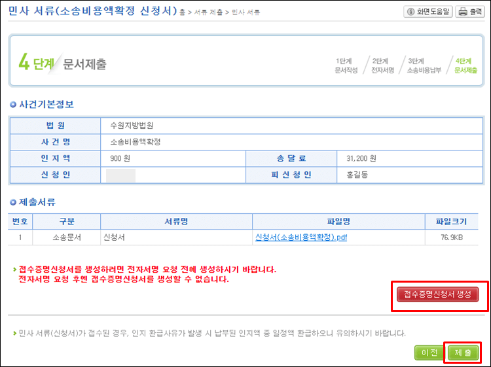Click the 송 달 료 label
Image resolution: width=491 pixels, height=367 pixels.
pyautogui.click(x=291, y=158)
